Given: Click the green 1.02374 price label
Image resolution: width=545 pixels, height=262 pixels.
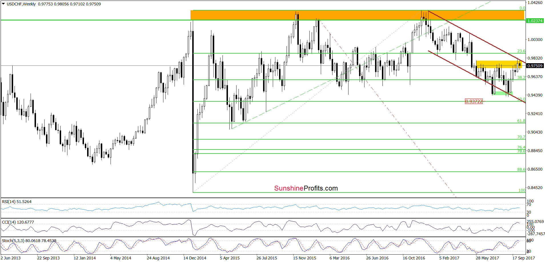Looking at the screenshot, I should 535,21.
